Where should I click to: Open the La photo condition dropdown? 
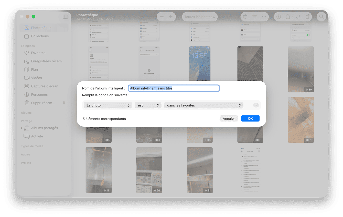[108, 105]
